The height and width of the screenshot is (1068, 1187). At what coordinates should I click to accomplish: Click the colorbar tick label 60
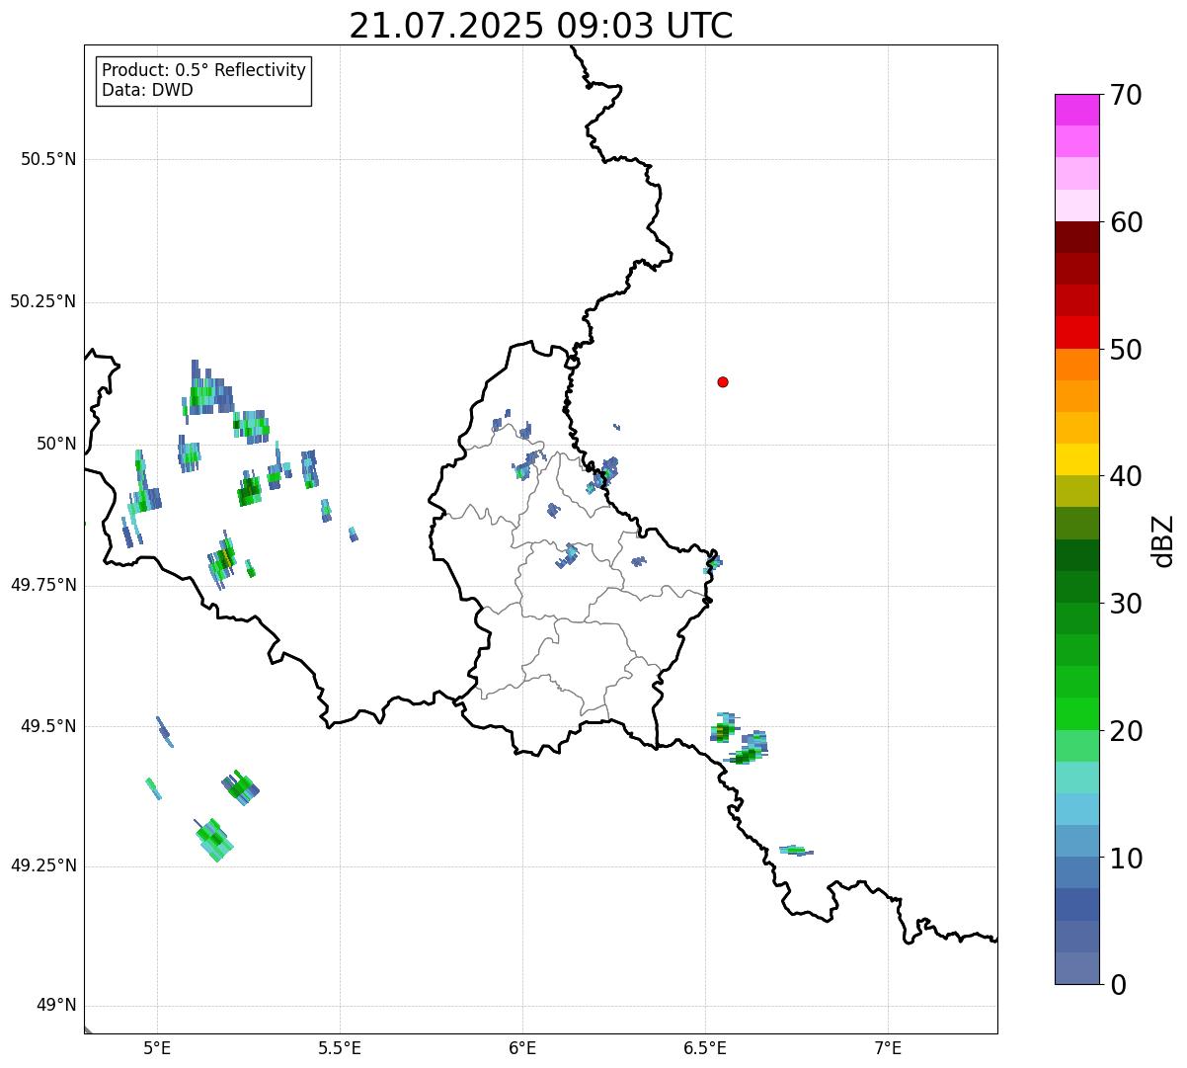click(x=1126, y=222)
